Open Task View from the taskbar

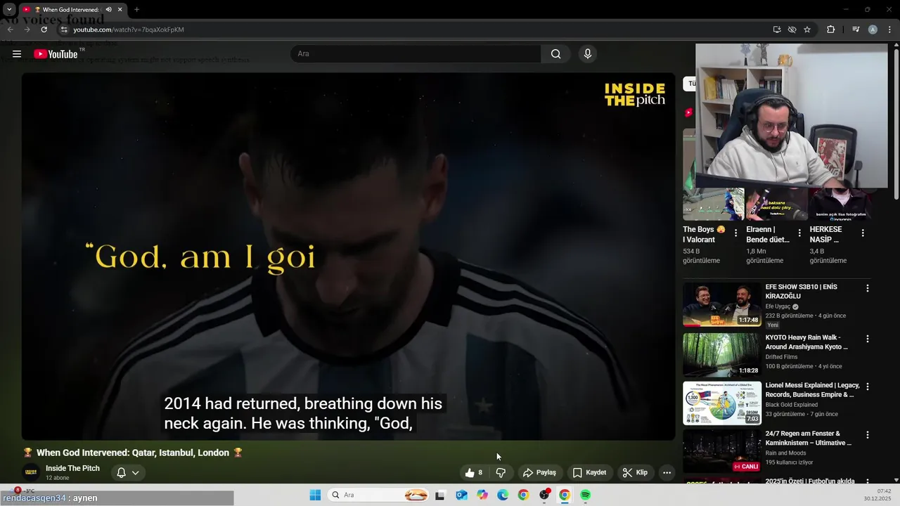440,495
